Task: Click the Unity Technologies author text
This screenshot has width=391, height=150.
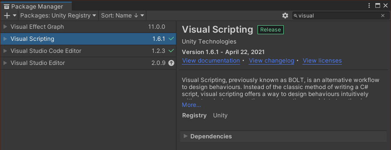Action: coord(209,42)
